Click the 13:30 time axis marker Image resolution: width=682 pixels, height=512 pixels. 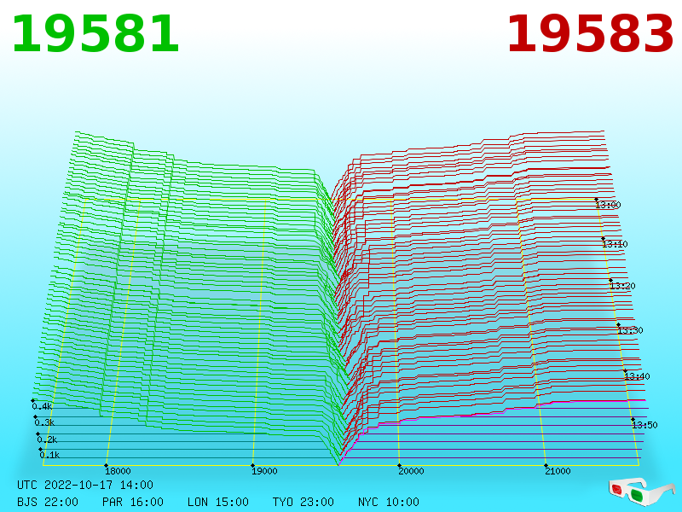click(x=630, y=330)
